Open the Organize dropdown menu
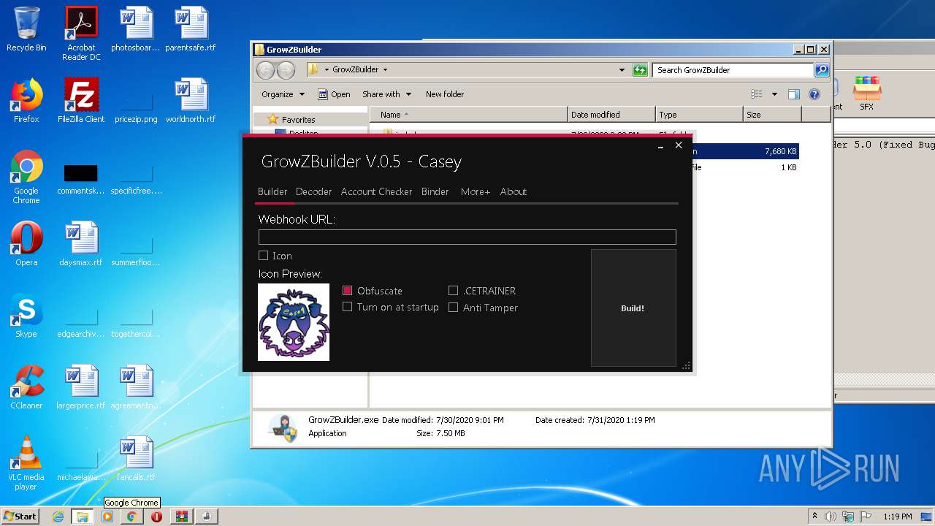This screenshot has width=935, height=526. pyautogui.click(x=283, y=94)
